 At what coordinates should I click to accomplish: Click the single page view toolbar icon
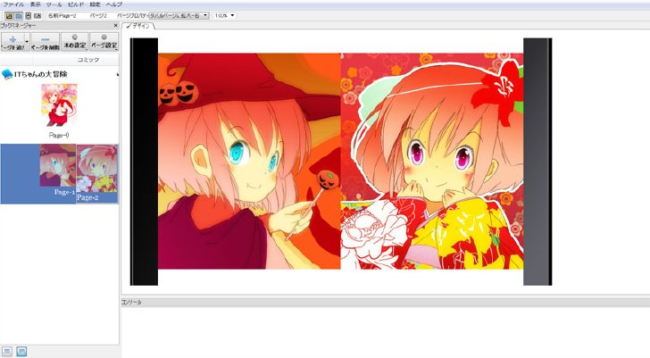coord(29,16)
